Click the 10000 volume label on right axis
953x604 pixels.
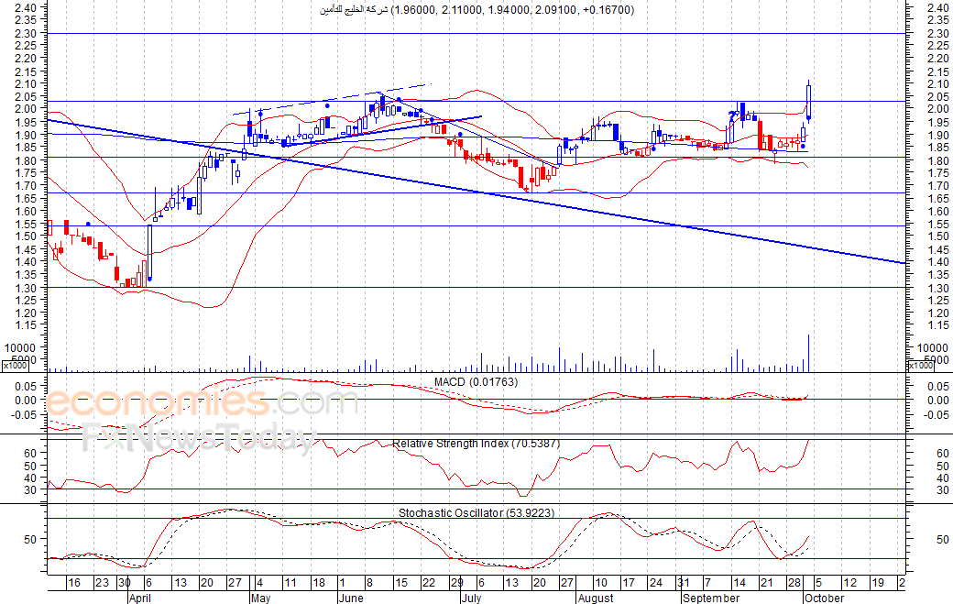pyautogui.click(x=932, y=347)
